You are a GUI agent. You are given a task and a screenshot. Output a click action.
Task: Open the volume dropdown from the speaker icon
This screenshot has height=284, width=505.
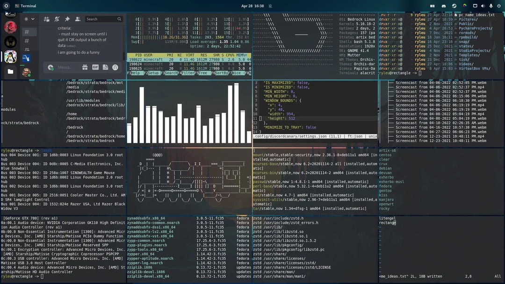483,6
